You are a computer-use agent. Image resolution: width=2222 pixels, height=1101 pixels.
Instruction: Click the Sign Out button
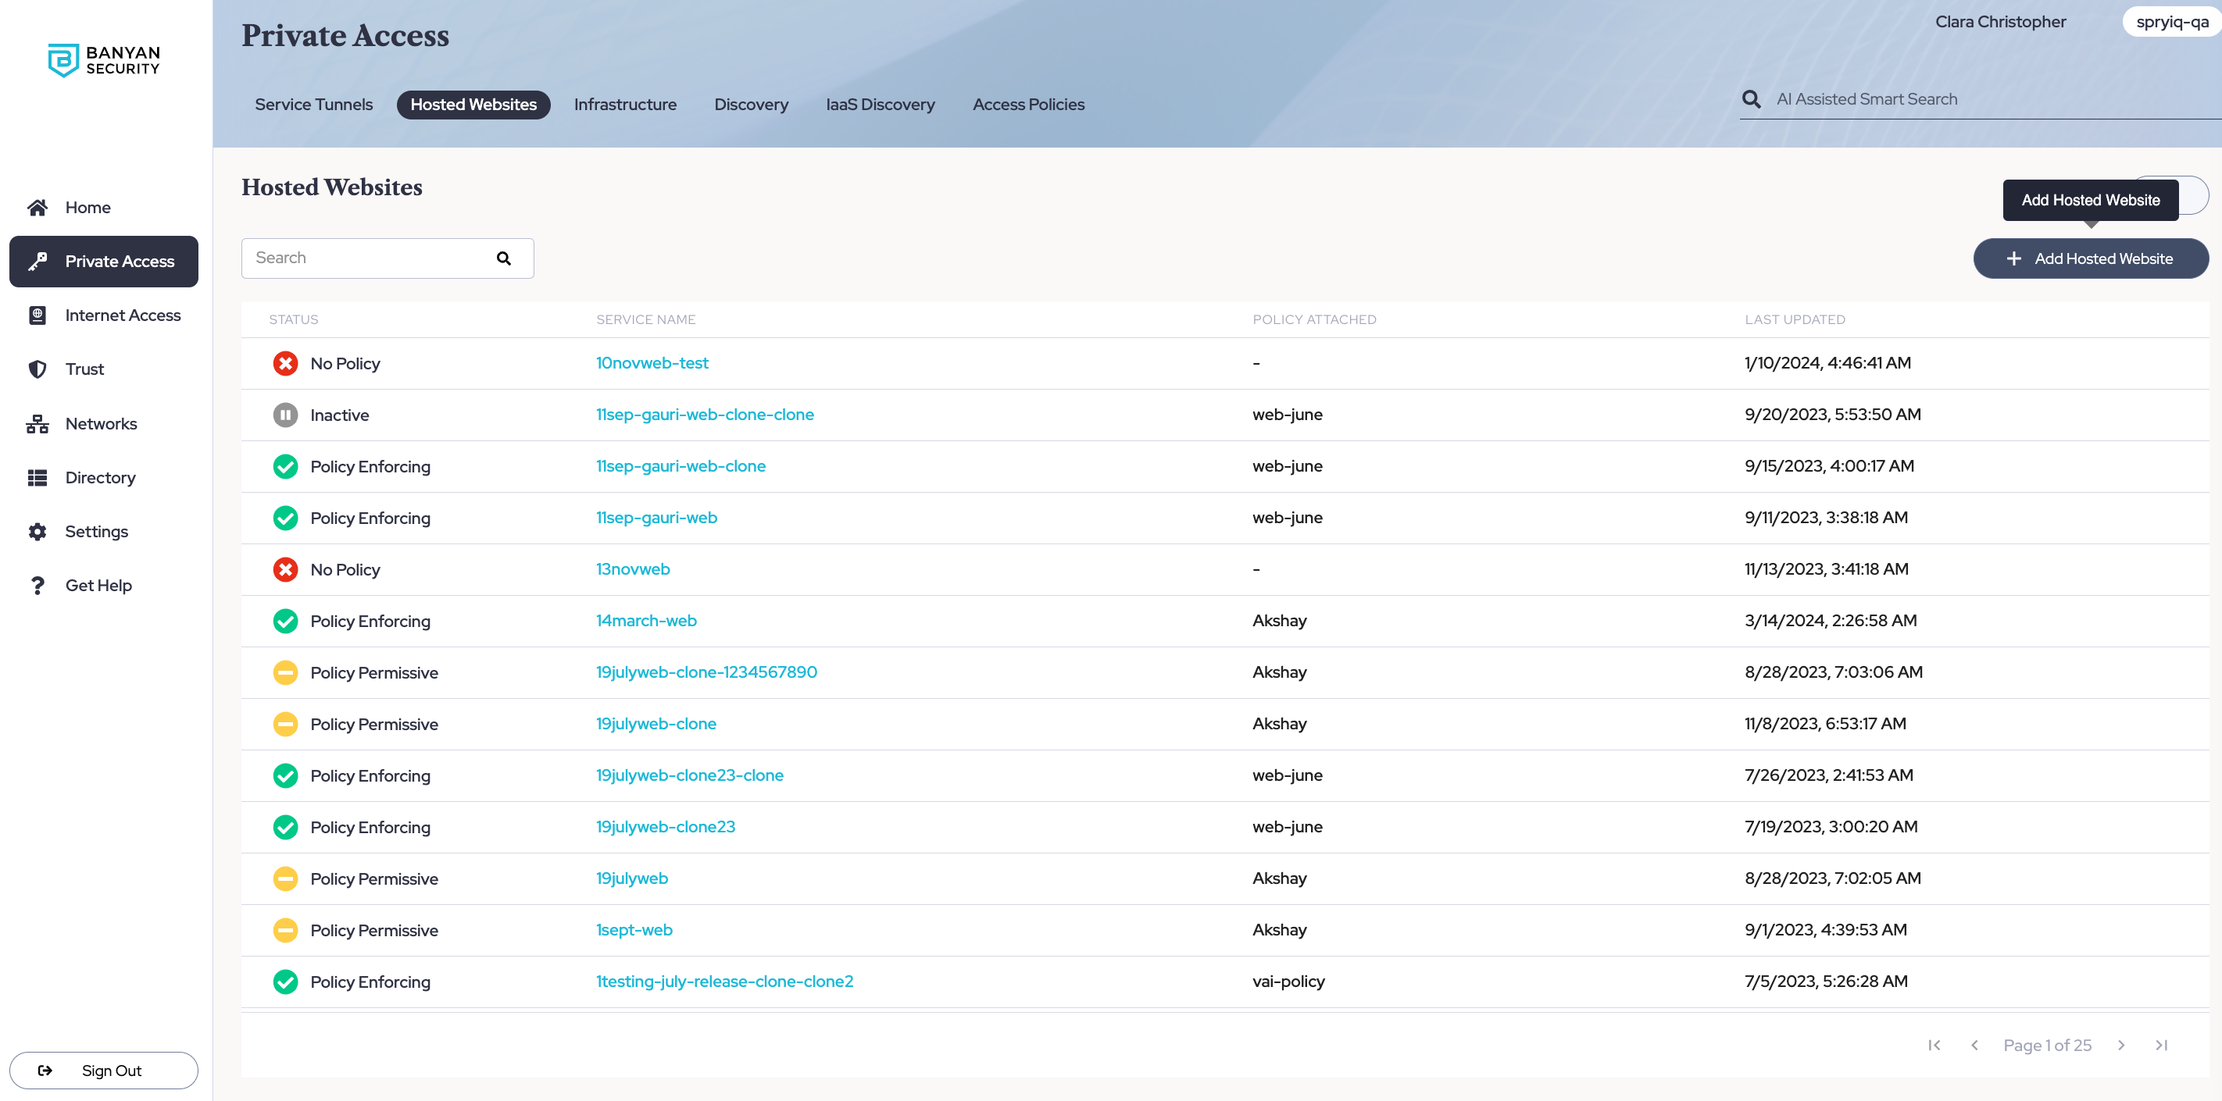click(x=103, y=1070)
